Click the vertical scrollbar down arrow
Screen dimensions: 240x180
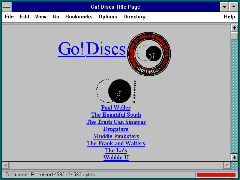tap(234, 157)
